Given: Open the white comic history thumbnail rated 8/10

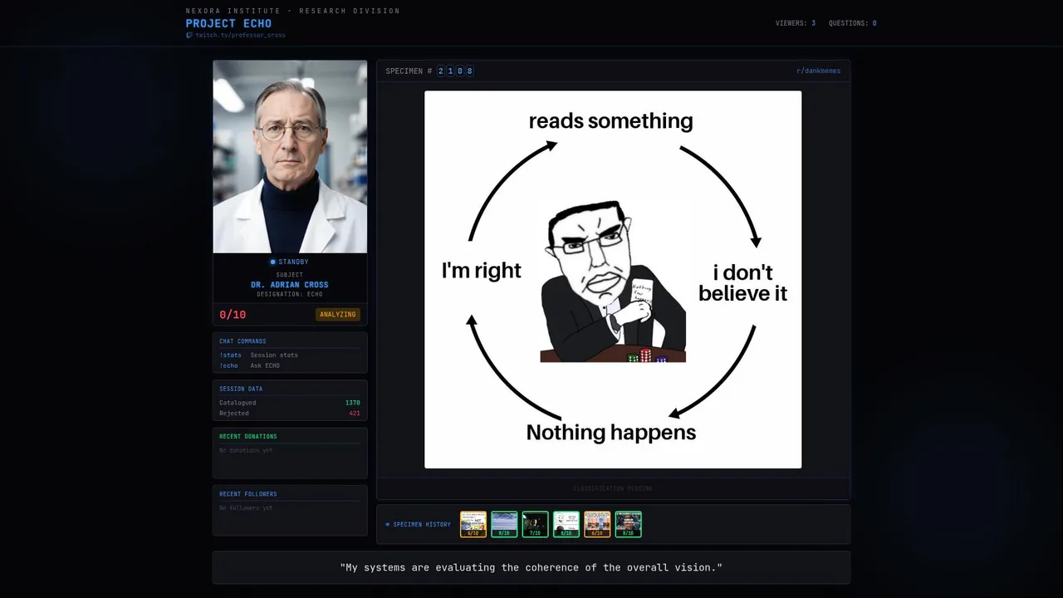Looking at the screenshot, I should pyautogui.click(x=566, y=524).
